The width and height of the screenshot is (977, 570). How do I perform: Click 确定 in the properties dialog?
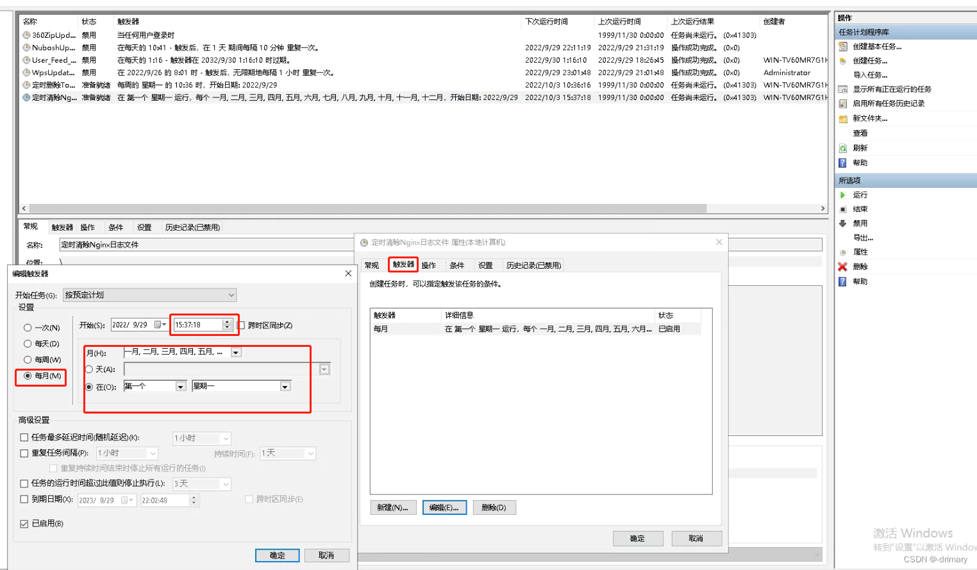[x=637, y=539]
